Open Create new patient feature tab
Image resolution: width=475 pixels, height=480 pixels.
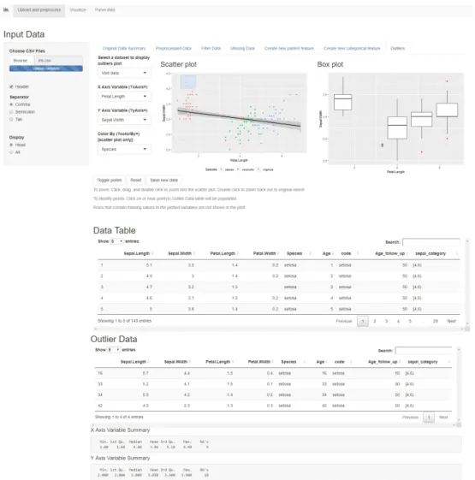point(289,49)
